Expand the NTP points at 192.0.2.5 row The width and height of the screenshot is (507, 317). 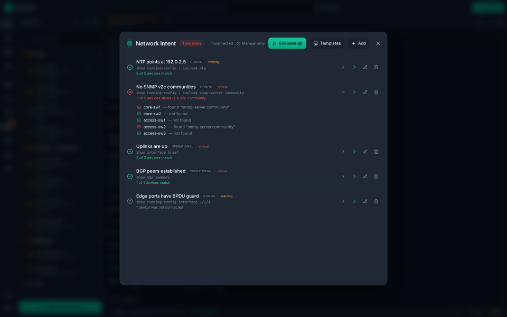pos(343,67)
